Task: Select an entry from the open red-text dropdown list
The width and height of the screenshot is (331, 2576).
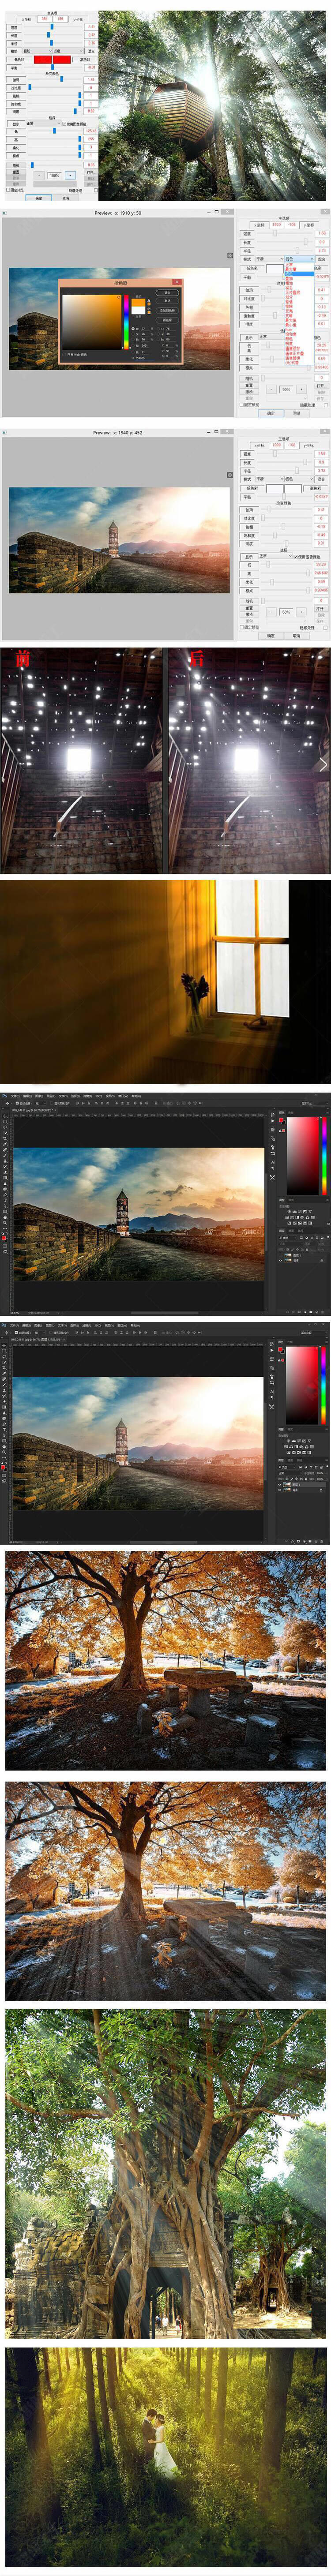Action: (x=299, y=313)
